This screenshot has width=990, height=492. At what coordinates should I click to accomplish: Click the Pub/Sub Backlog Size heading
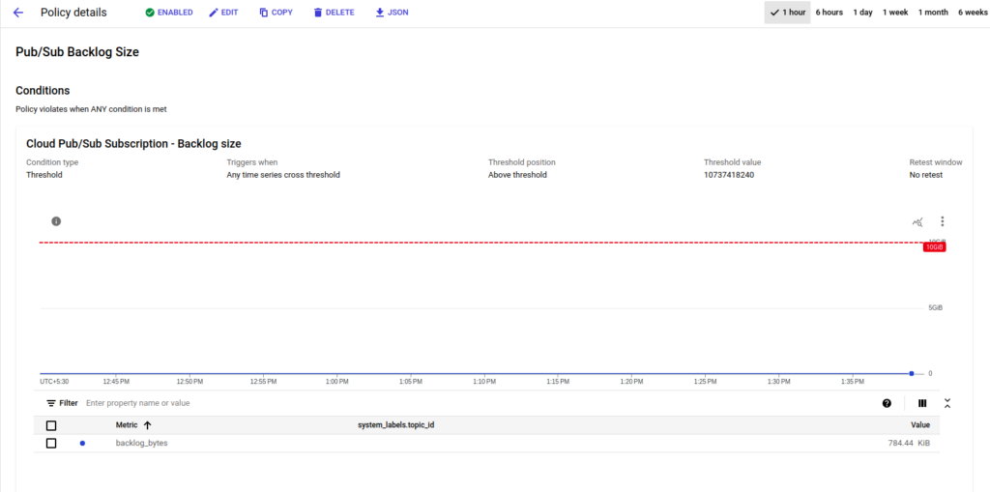[77, 52]
